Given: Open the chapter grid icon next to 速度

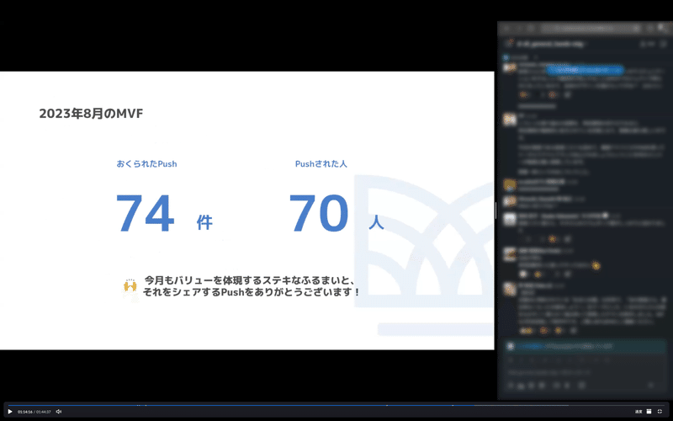Looking at the screenshot, I should pyautogui.click(x=649, y=412).
